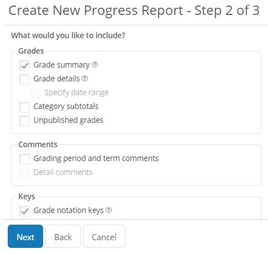Enable the Category subtotals checkbox
The width and height of the screenshot is (268, 254).
pyautogui.click(x=24, y=107)
